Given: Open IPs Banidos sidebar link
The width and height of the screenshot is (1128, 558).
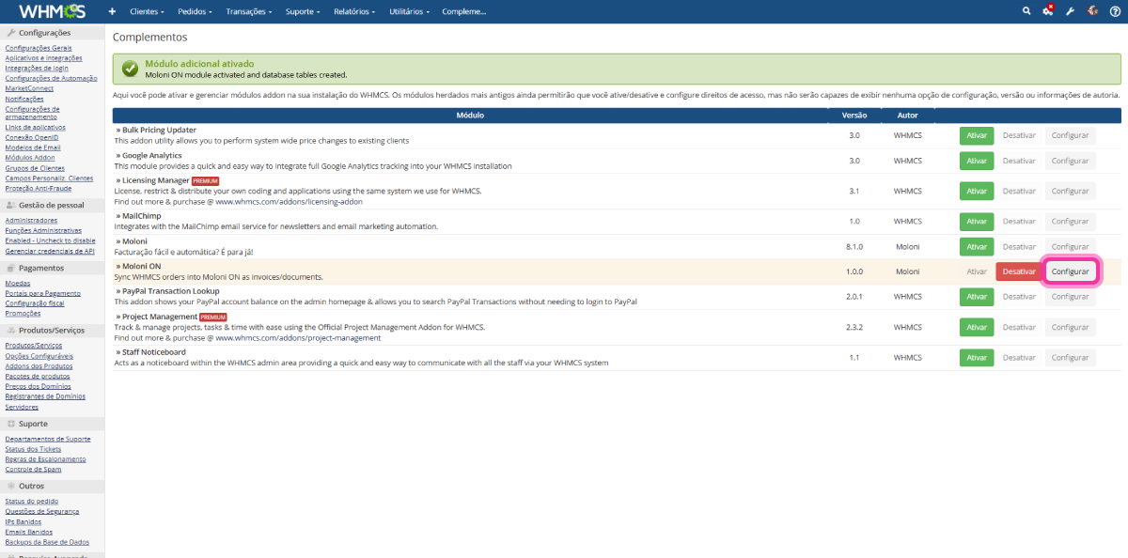Looking at the screenshot, I should [x=23, y=521].
